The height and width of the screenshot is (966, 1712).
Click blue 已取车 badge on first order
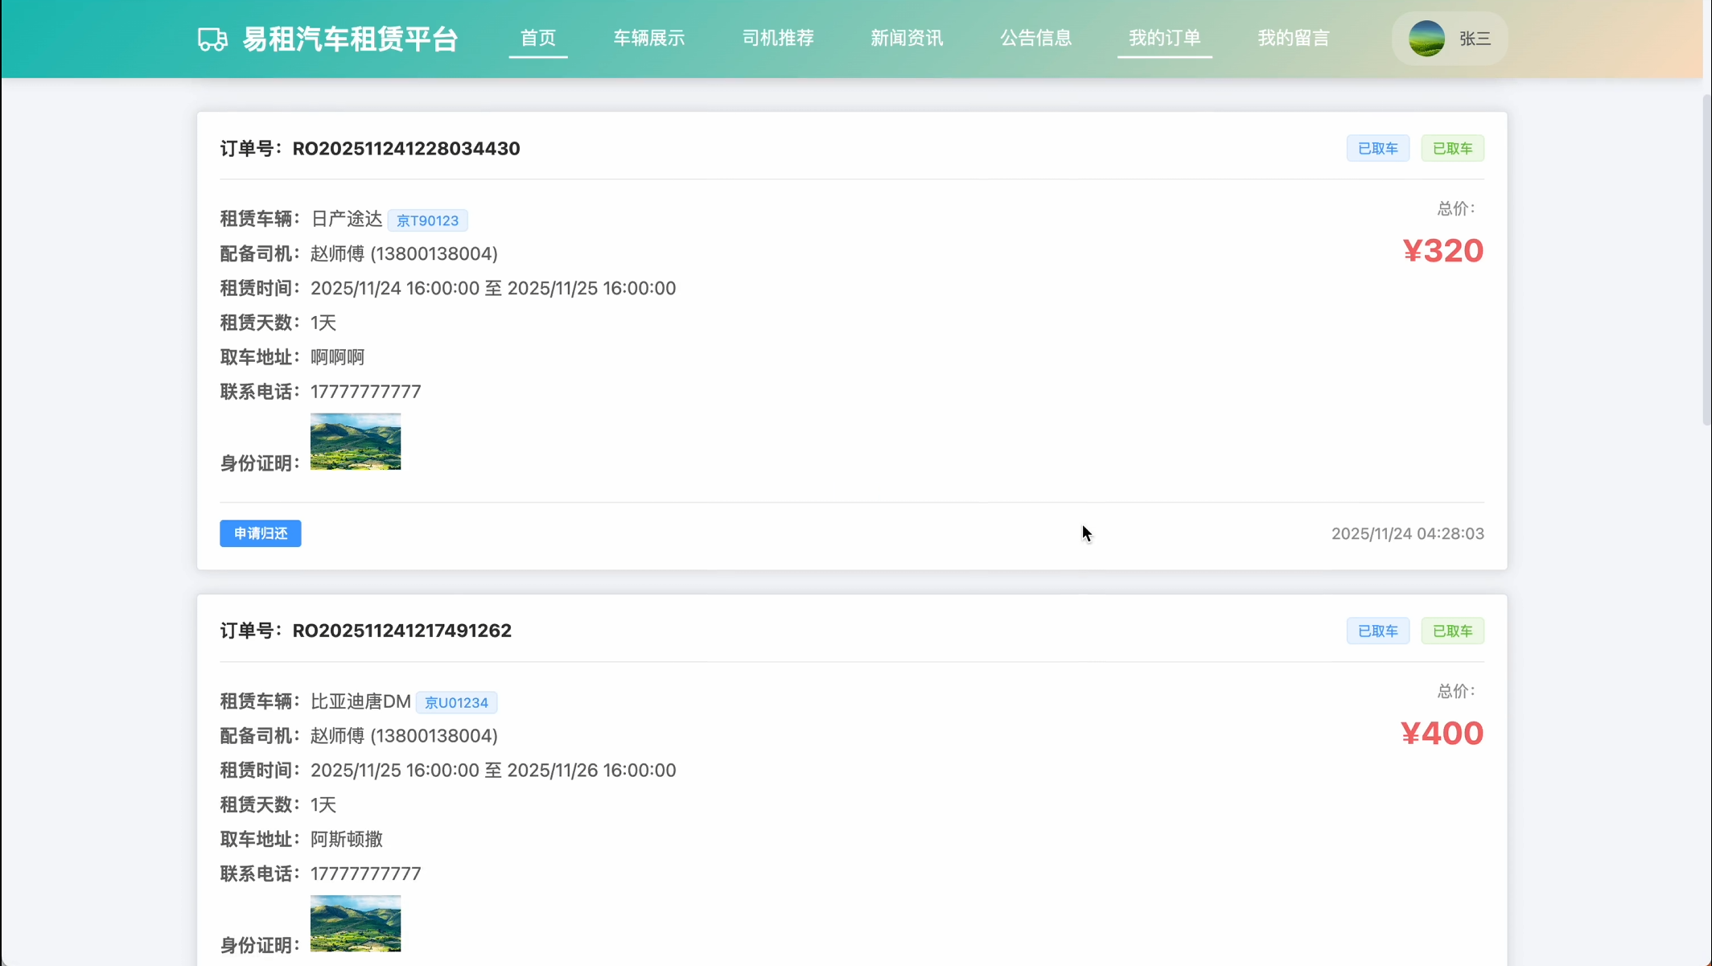point(1377,148)
